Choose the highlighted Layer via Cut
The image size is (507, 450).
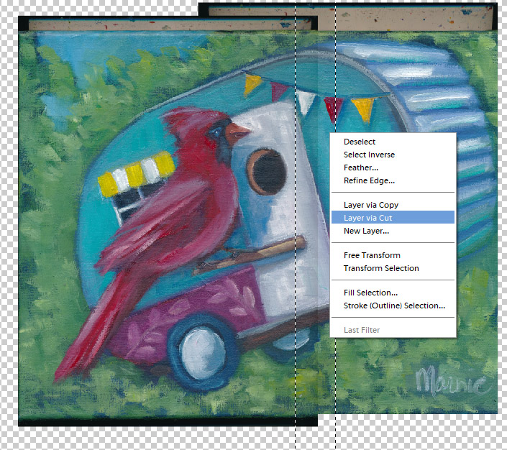(367, 218)
